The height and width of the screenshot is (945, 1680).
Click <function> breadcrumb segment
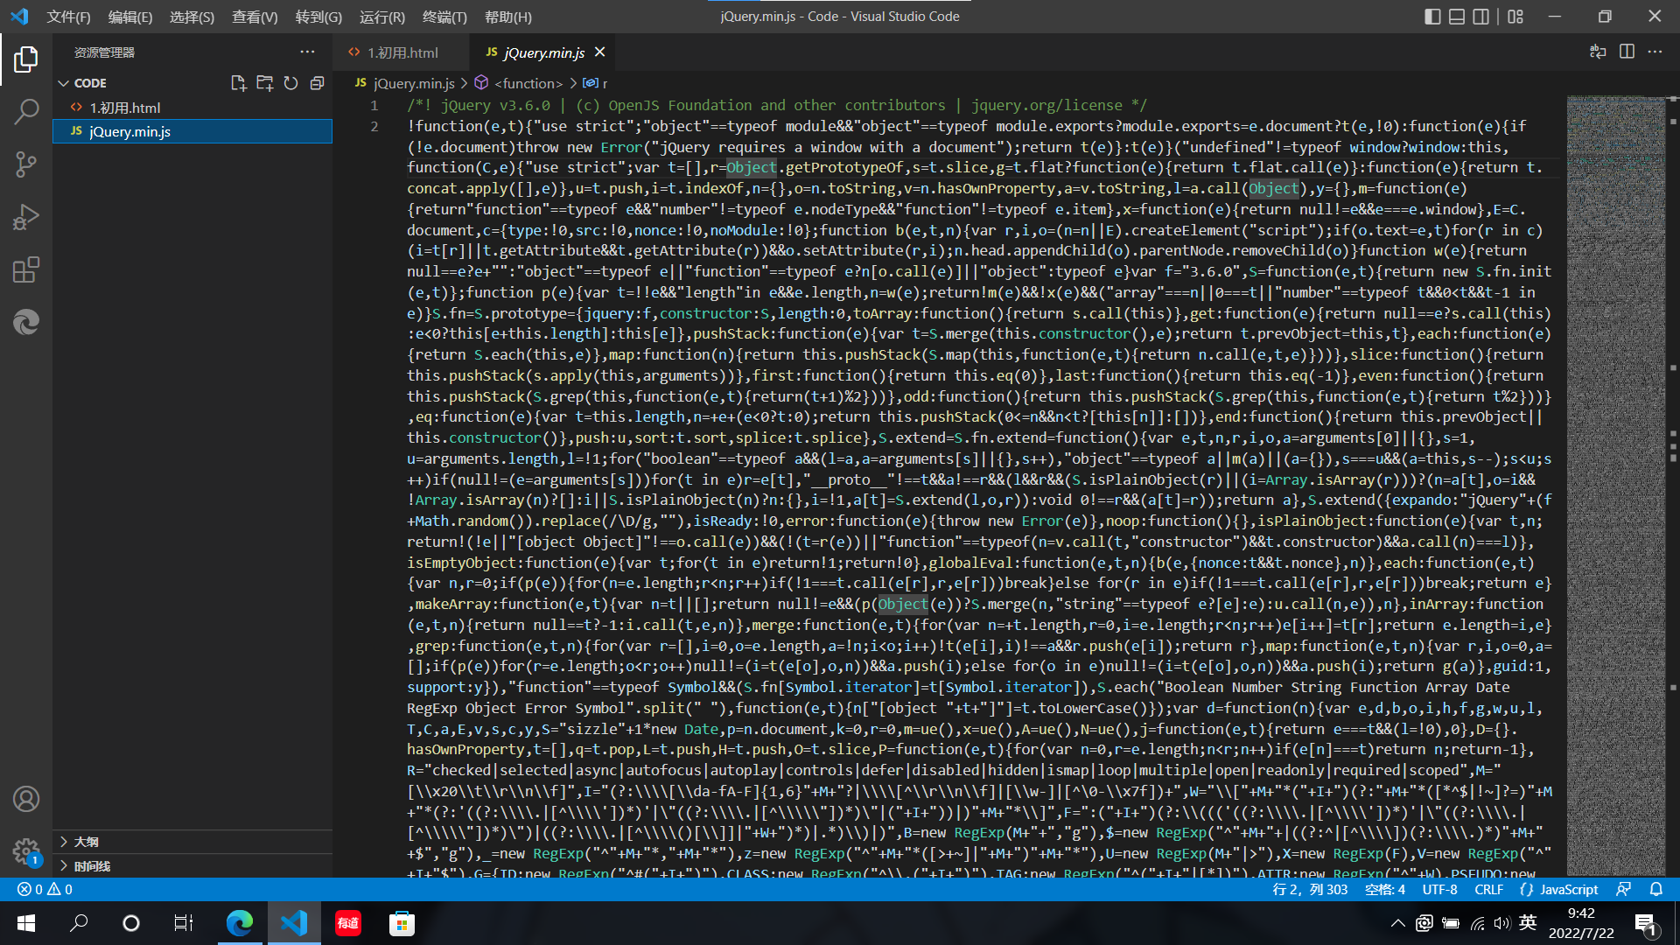coord(528,83)
